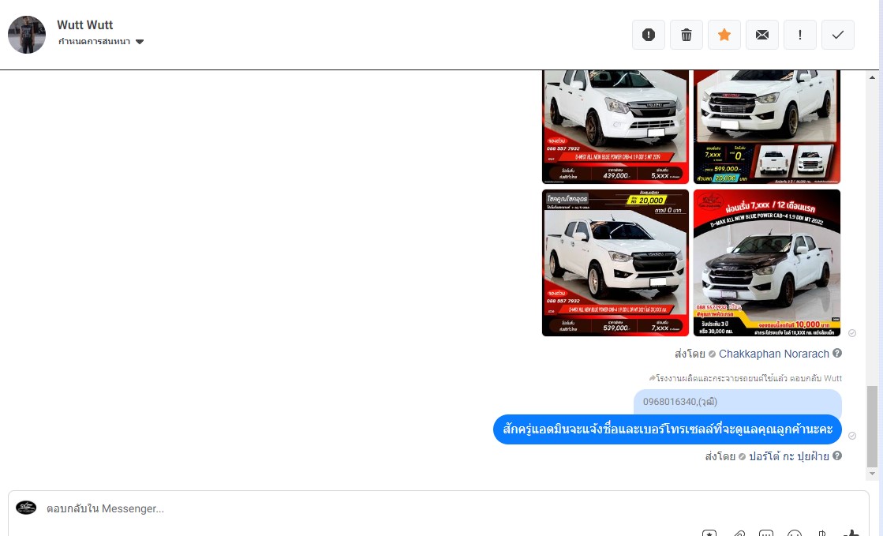Image resolution: width=883 pixels, height=536 pixels.
Task: Click scrollbar down arrow in chat
Action: click(x=872, y=474)
